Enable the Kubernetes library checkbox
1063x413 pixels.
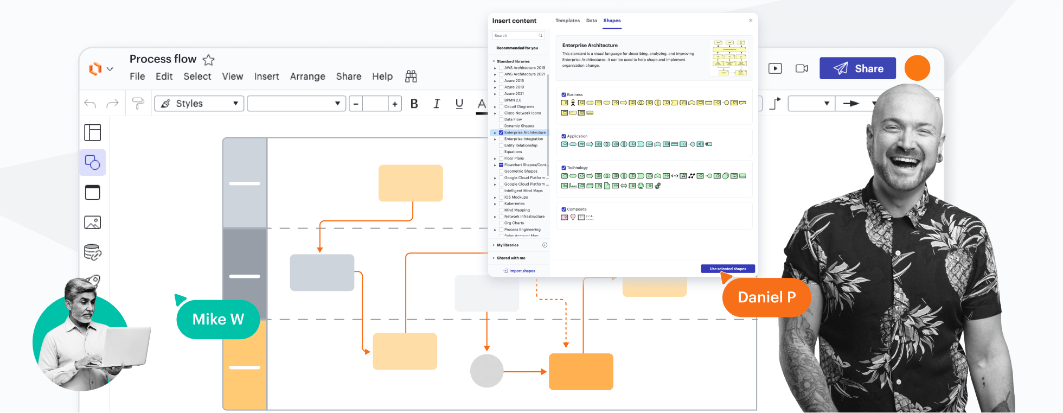point(501,204)
